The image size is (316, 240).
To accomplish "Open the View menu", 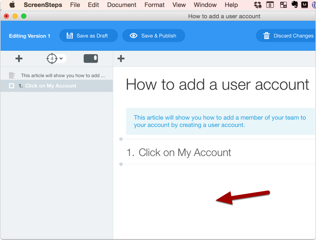I will pos(179,5).
